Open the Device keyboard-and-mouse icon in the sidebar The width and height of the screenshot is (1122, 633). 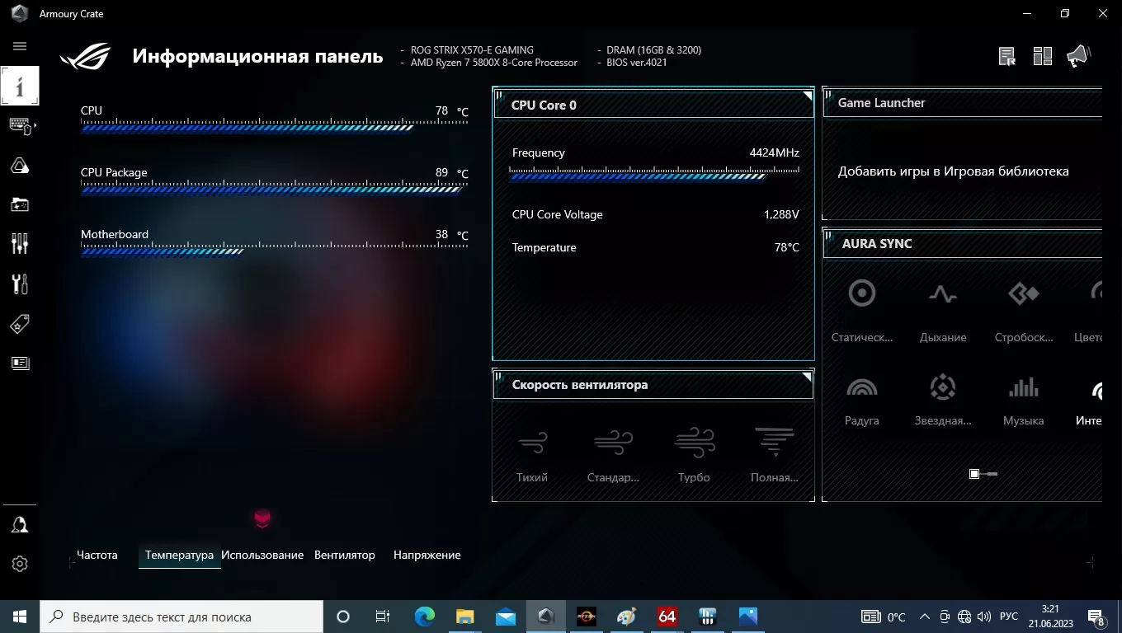pos(20,125)
